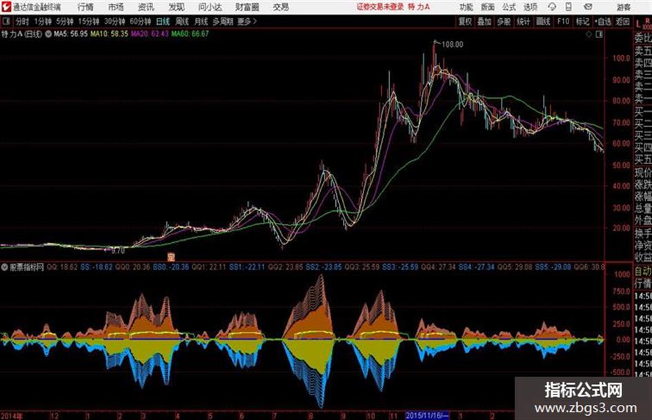
Task: Open the 问小达 menu
Action: pos(210,7)
